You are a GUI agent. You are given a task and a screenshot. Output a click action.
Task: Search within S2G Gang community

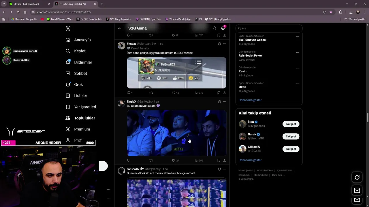(214, 28)
